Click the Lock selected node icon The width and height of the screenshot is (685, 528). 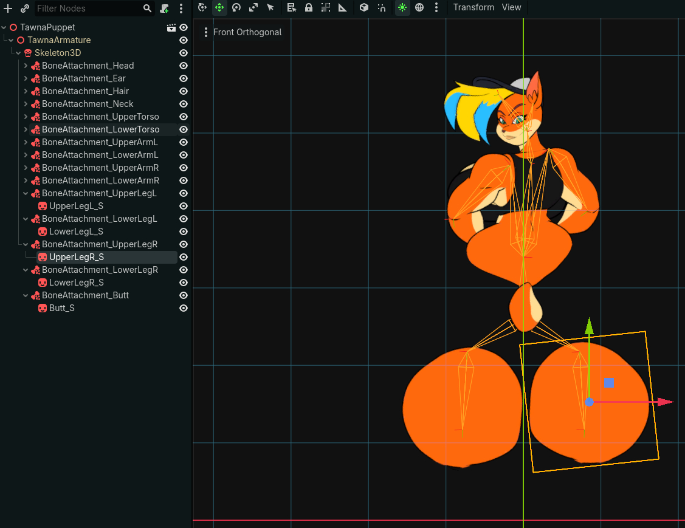(x=309, y=8)
